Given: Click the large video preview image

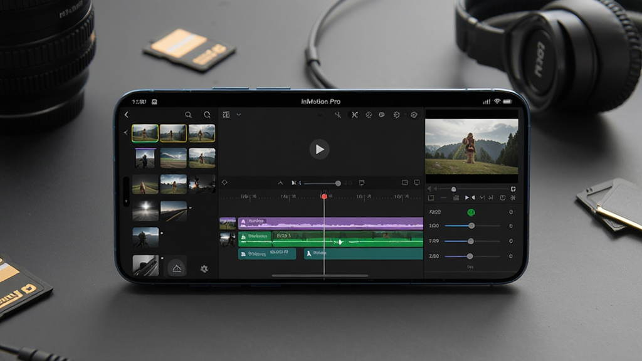Looking at the screenshot, I should [471, 147].
